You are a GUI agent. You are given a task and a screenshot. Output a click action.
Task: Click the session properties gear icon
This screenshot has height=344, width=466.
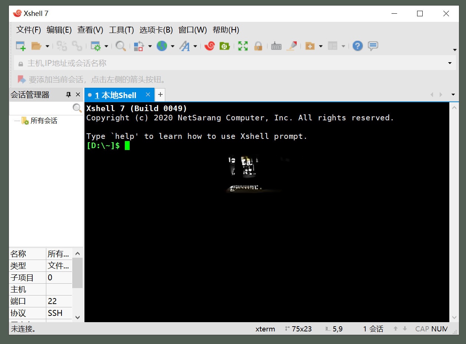[96, 46]
